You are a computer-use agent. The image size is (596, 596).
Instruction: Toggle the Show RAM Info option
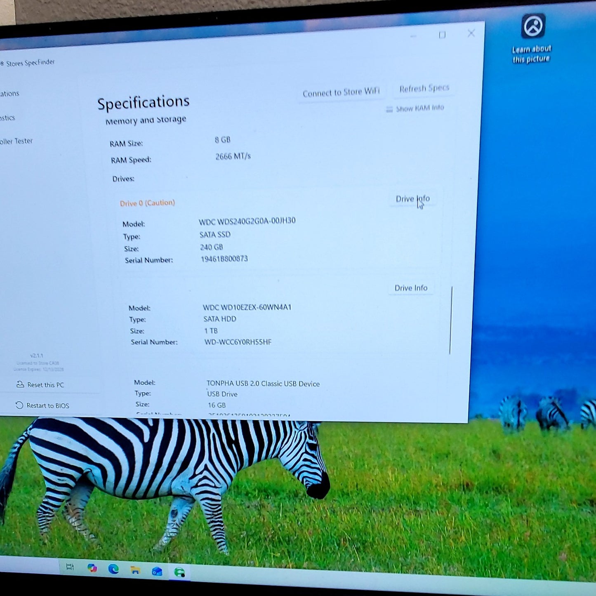point(415,108)
